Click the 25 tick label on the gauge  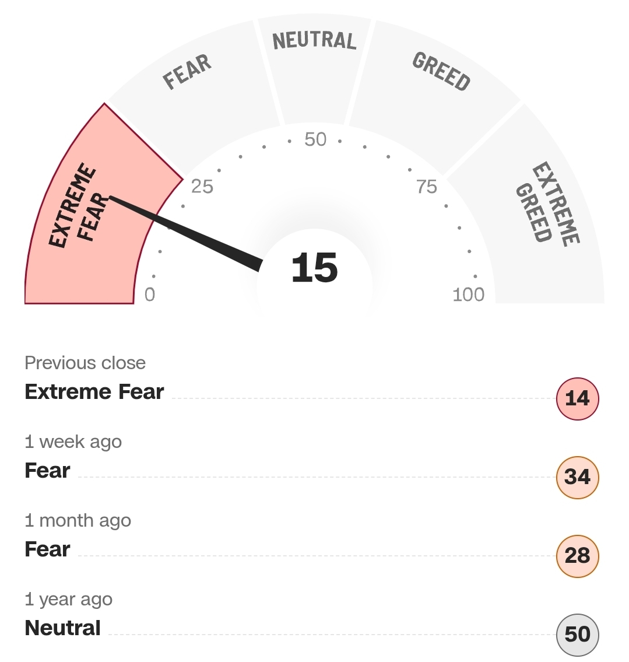[x=202, y=187]
